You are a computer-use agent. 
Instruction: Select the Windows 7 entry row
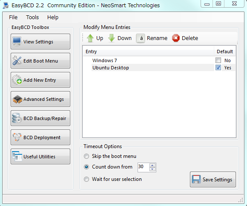click(x=159, y=60)
